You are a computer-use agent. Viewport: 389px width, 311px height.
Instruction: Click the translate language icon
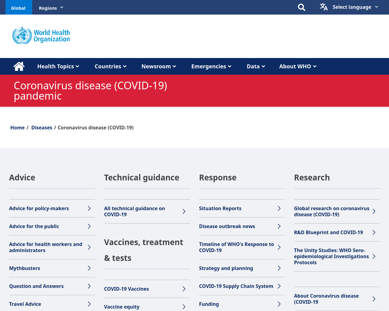pyautogui.click(x=324, y=7)
